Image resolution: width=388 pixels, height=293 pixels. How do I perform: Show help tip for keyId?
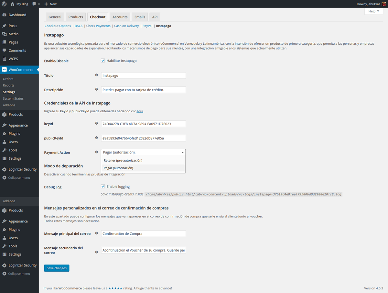[96, 123]
